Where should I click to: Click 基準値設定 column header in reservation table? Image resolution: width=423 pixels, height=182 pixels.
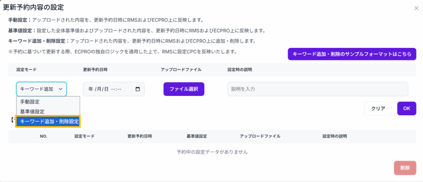click(197, 136)
